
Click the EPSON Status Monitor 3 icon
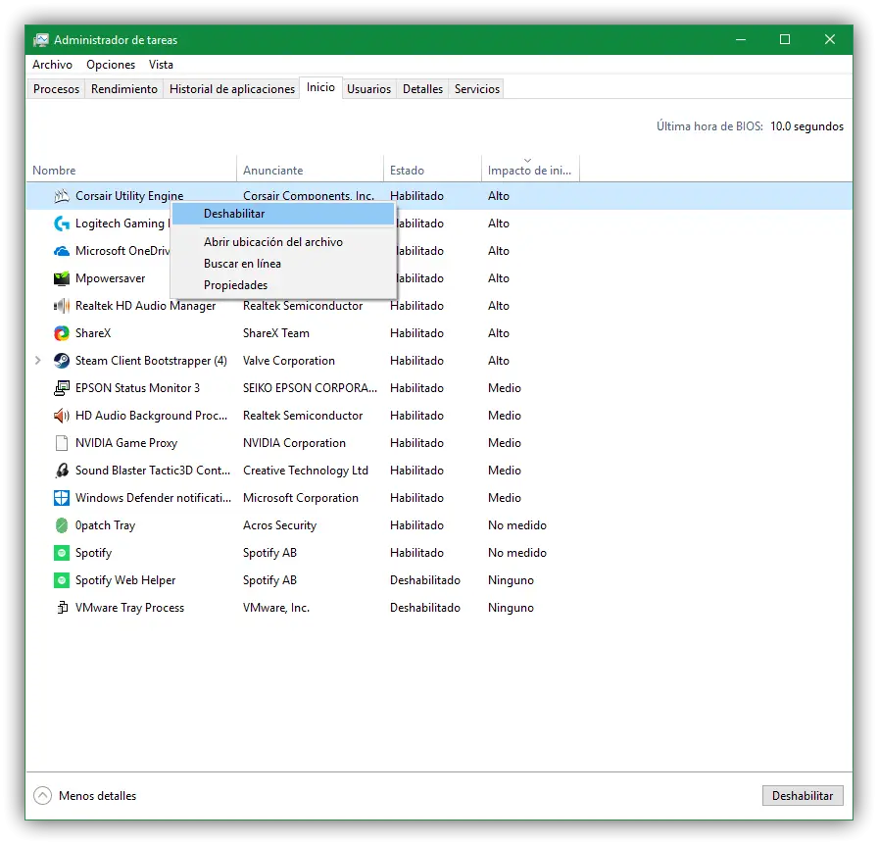coord(62,388)
